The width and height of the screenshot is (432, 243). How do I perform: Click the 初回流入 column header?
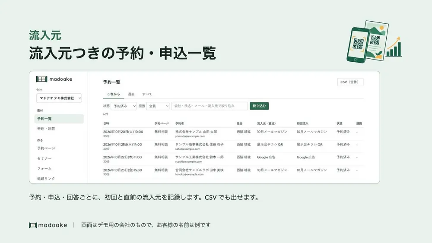[x=302, y=123]
